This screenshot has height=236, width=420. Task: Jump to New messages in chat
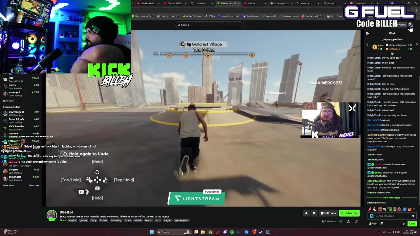pos(392,198)
